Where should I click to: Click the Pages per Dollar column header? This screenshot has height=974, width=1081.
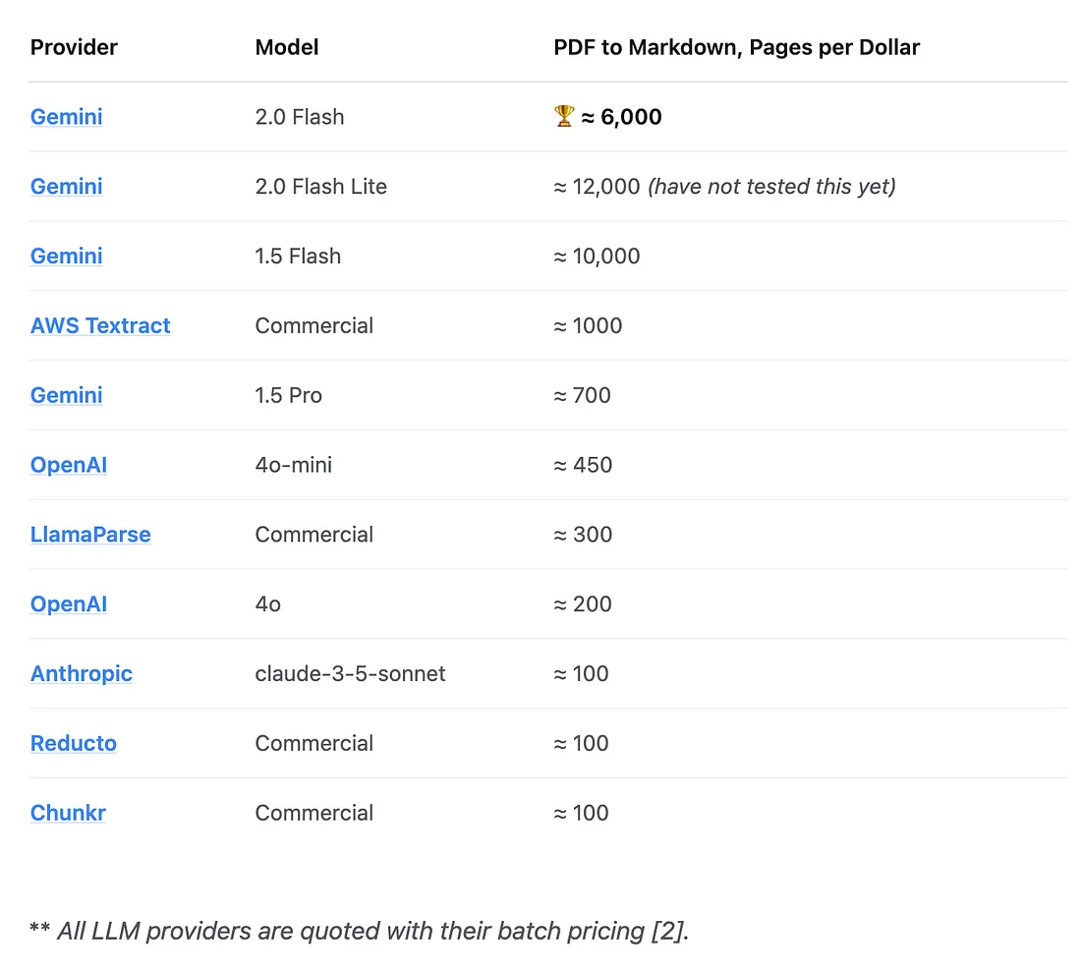(736, 47)
